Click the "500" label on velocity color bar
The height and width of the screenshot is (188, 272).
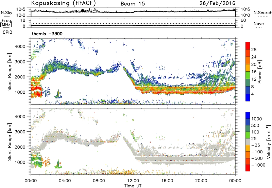tap(256, 126)
